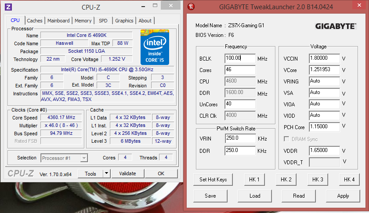Viewport: 369px width, 213px height.
Task: Click the disabled CPU 4600 MHz field
Action: [240, 81]
